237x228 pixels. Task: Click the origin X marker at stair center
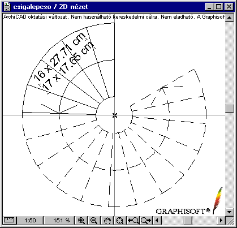pos(115,115)
